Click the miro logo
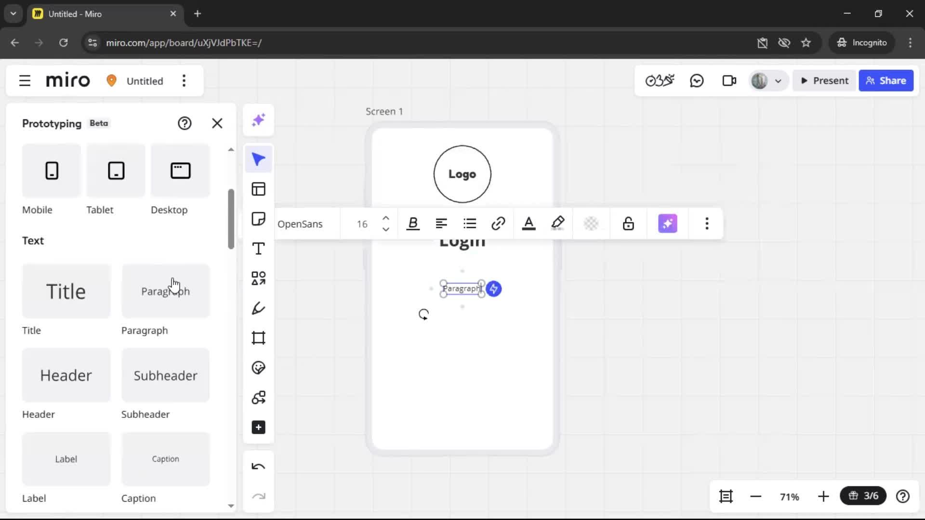 (x=68, y=80)
